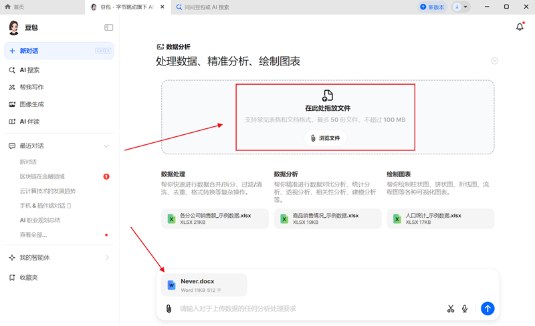The image size is (535, 326).
Task: Open the notification bell
Action: (x=520, y=27)
